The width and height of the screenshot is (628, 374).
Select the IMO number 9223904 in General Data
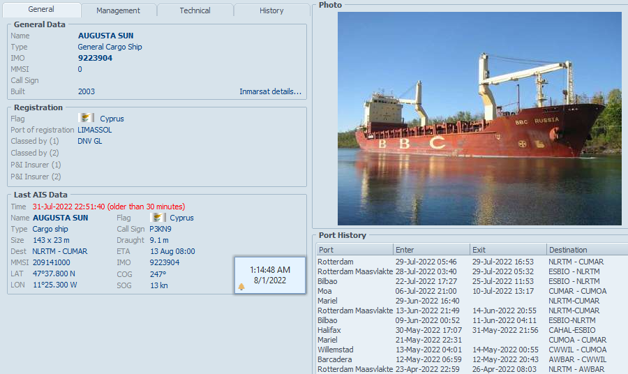coord(95,58)
